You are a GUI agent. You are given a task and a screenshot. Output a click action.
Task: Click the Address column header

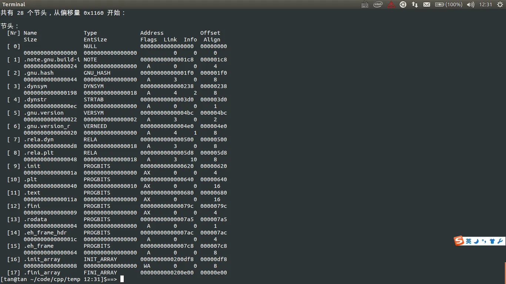pos(152,33)
